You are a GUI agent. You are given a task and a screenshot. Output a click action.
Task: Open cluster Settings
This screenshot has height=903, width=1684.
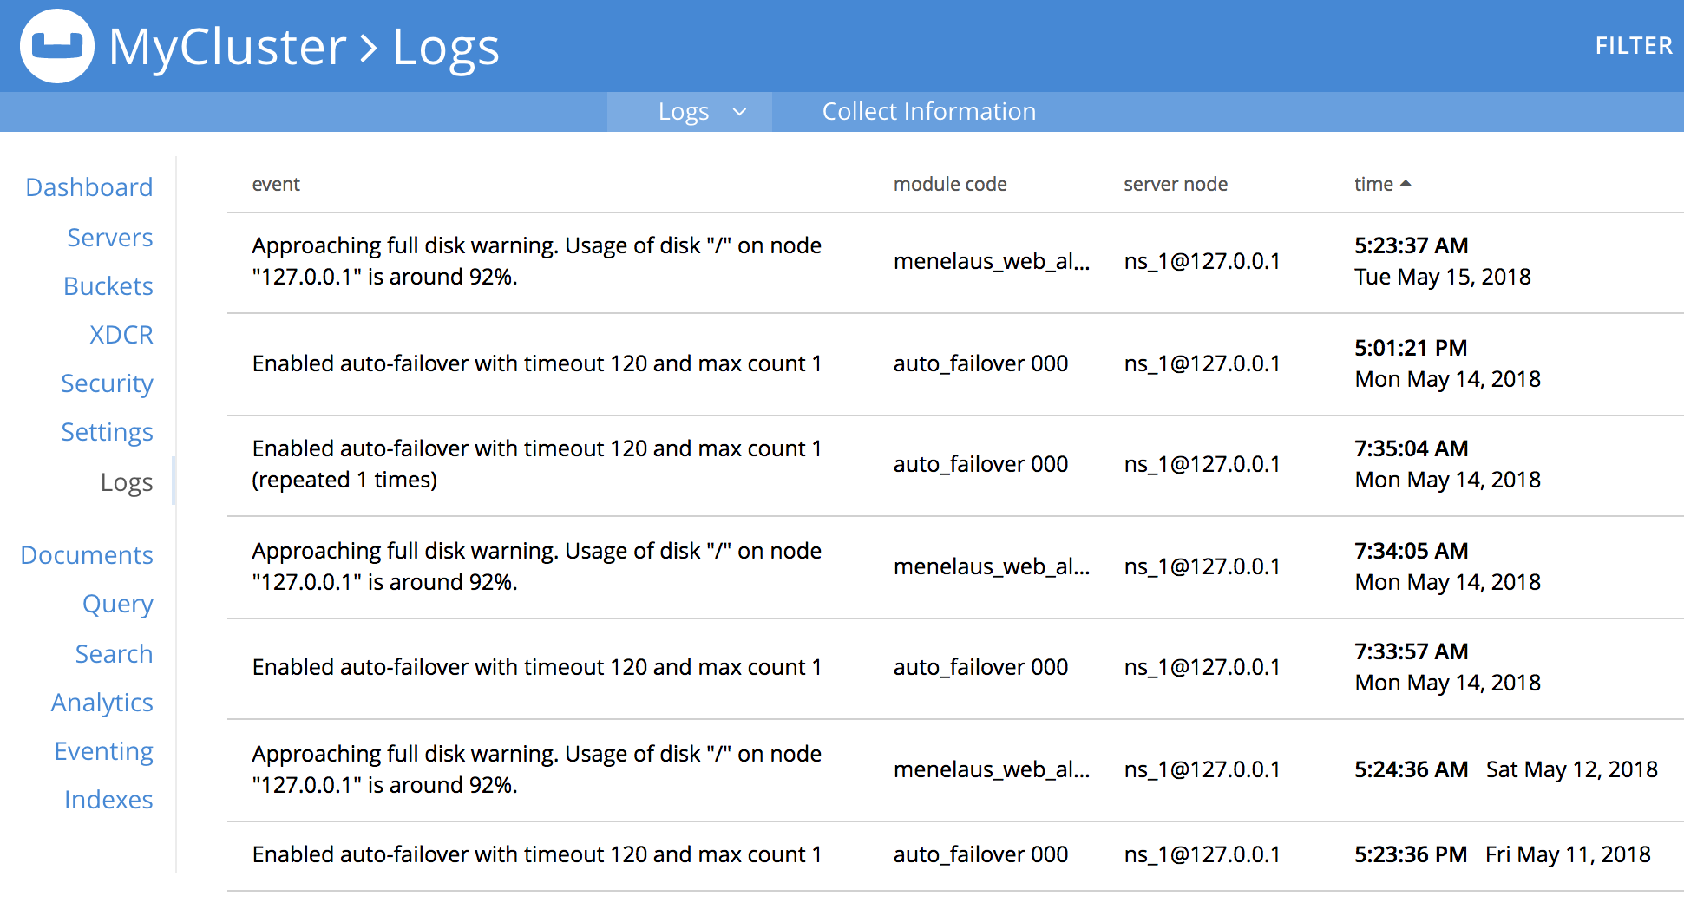107,432
